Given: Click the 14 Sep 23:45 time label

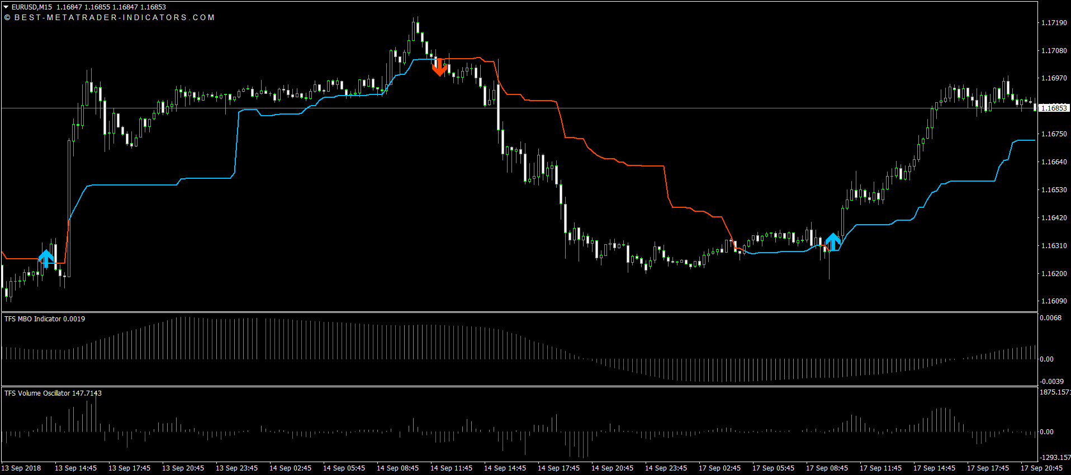Looking at the screenshot, I should (666, 468).
